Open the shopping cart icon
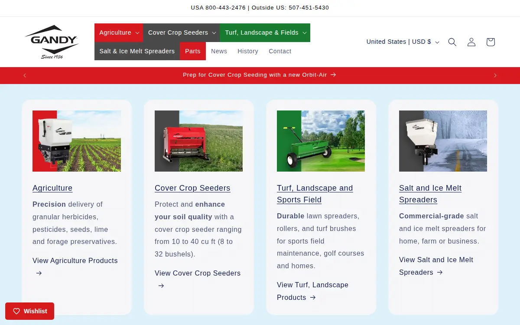Viewport: 520px width, 325px height. click(x=491, y=42)
